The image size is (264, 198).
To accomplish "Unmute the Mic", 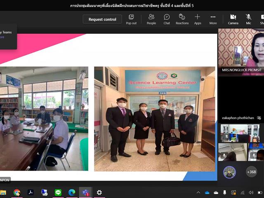I will [248, 19].
